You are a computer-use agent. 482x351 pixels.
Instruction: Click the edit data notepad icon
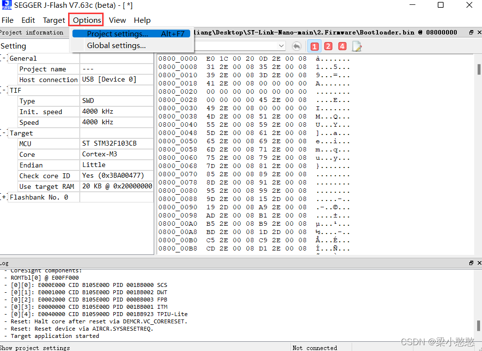click(x=357, y=46)
